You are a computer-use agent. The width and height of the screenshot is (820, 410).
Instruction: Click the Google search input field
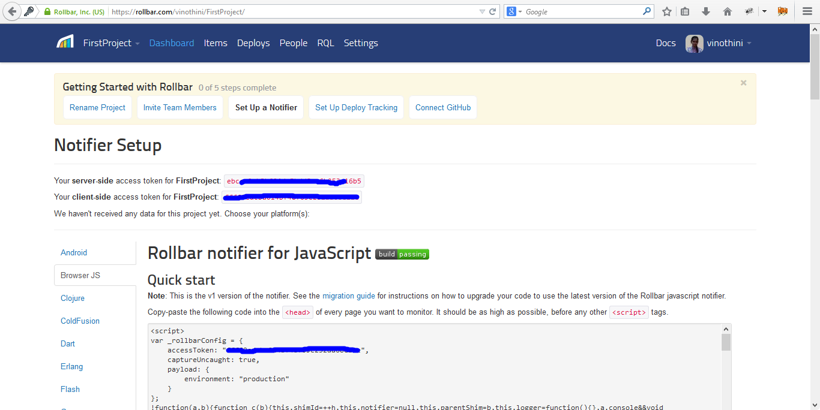tap(582, 11)
